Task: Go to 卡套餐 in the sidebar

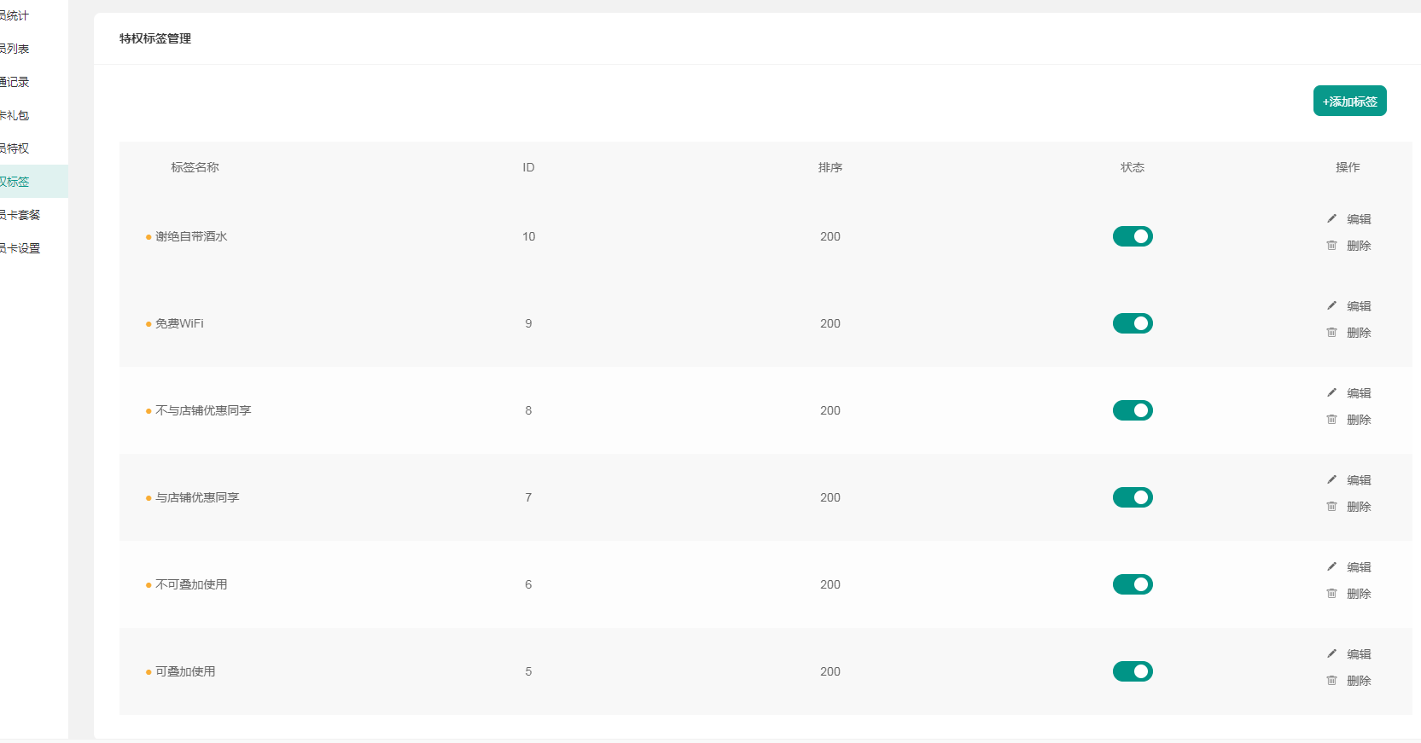Action: click(20, 215)
